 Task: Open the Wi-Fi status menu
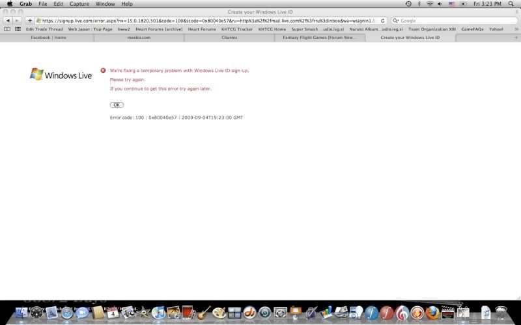click(x=430, y=4)
